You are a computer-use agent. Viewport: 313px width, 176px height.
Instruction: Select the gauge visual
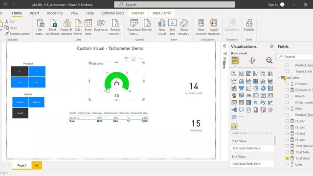248,95
